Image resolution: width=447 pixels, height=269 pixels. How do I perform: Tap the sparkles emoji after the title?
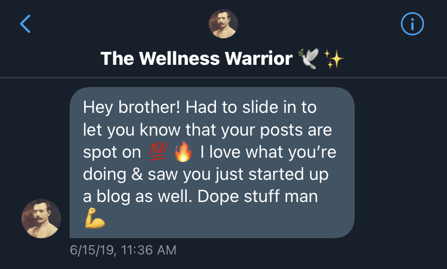coord(334,59)
